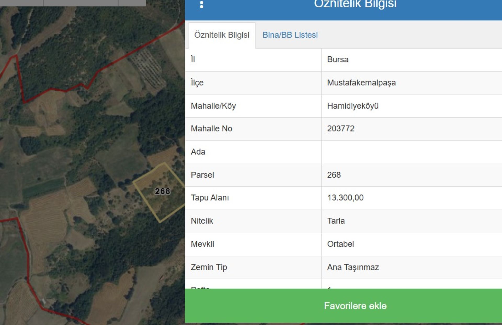Viewport: 502px width, 325px height.
Task: Select the Parsel value in the table
Action: (334, 175)
